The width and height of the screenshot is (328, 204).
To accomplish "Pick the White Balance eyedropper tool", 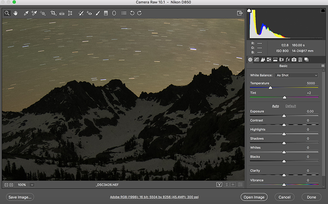I will [26, 13].
